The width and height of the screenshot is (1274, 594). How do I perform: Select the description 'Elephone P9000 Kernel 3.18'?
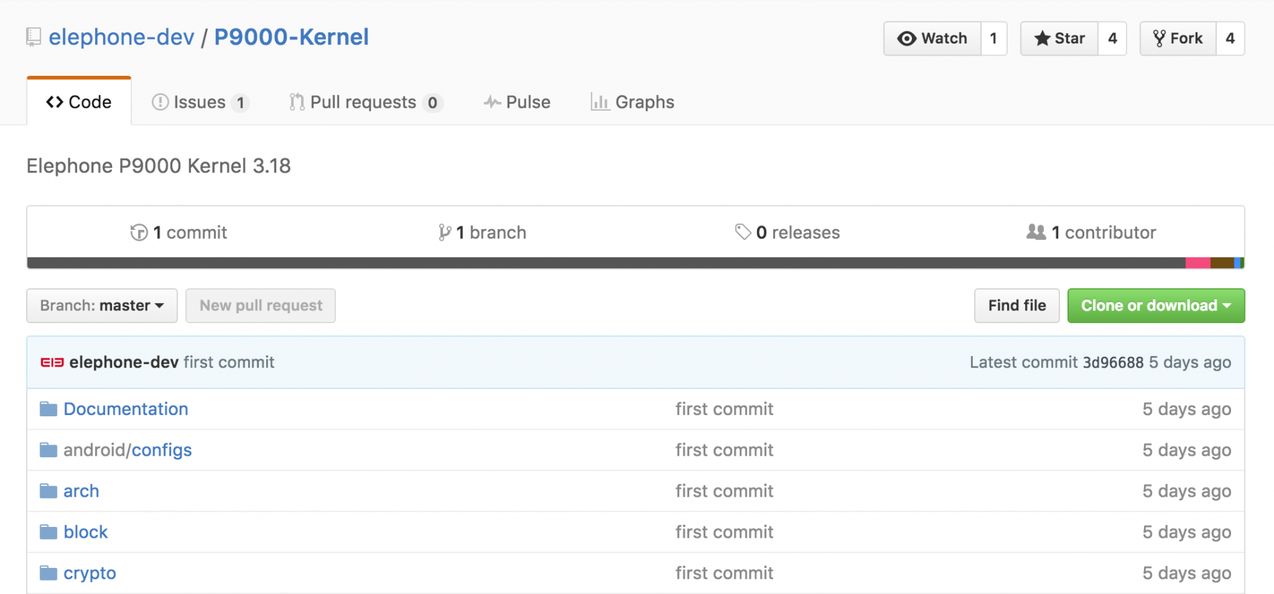pos(159,166)
